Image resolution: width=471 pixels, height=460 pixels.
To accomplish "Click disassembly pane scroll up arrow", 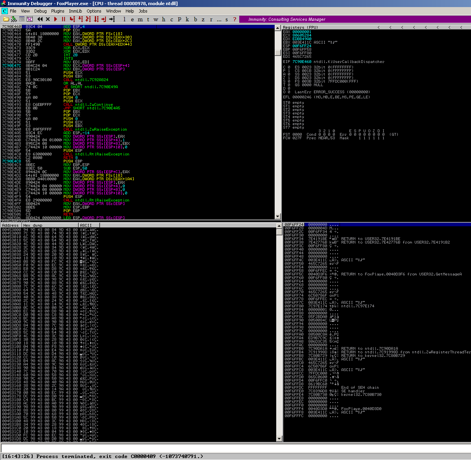I will (x=278, y=28).
